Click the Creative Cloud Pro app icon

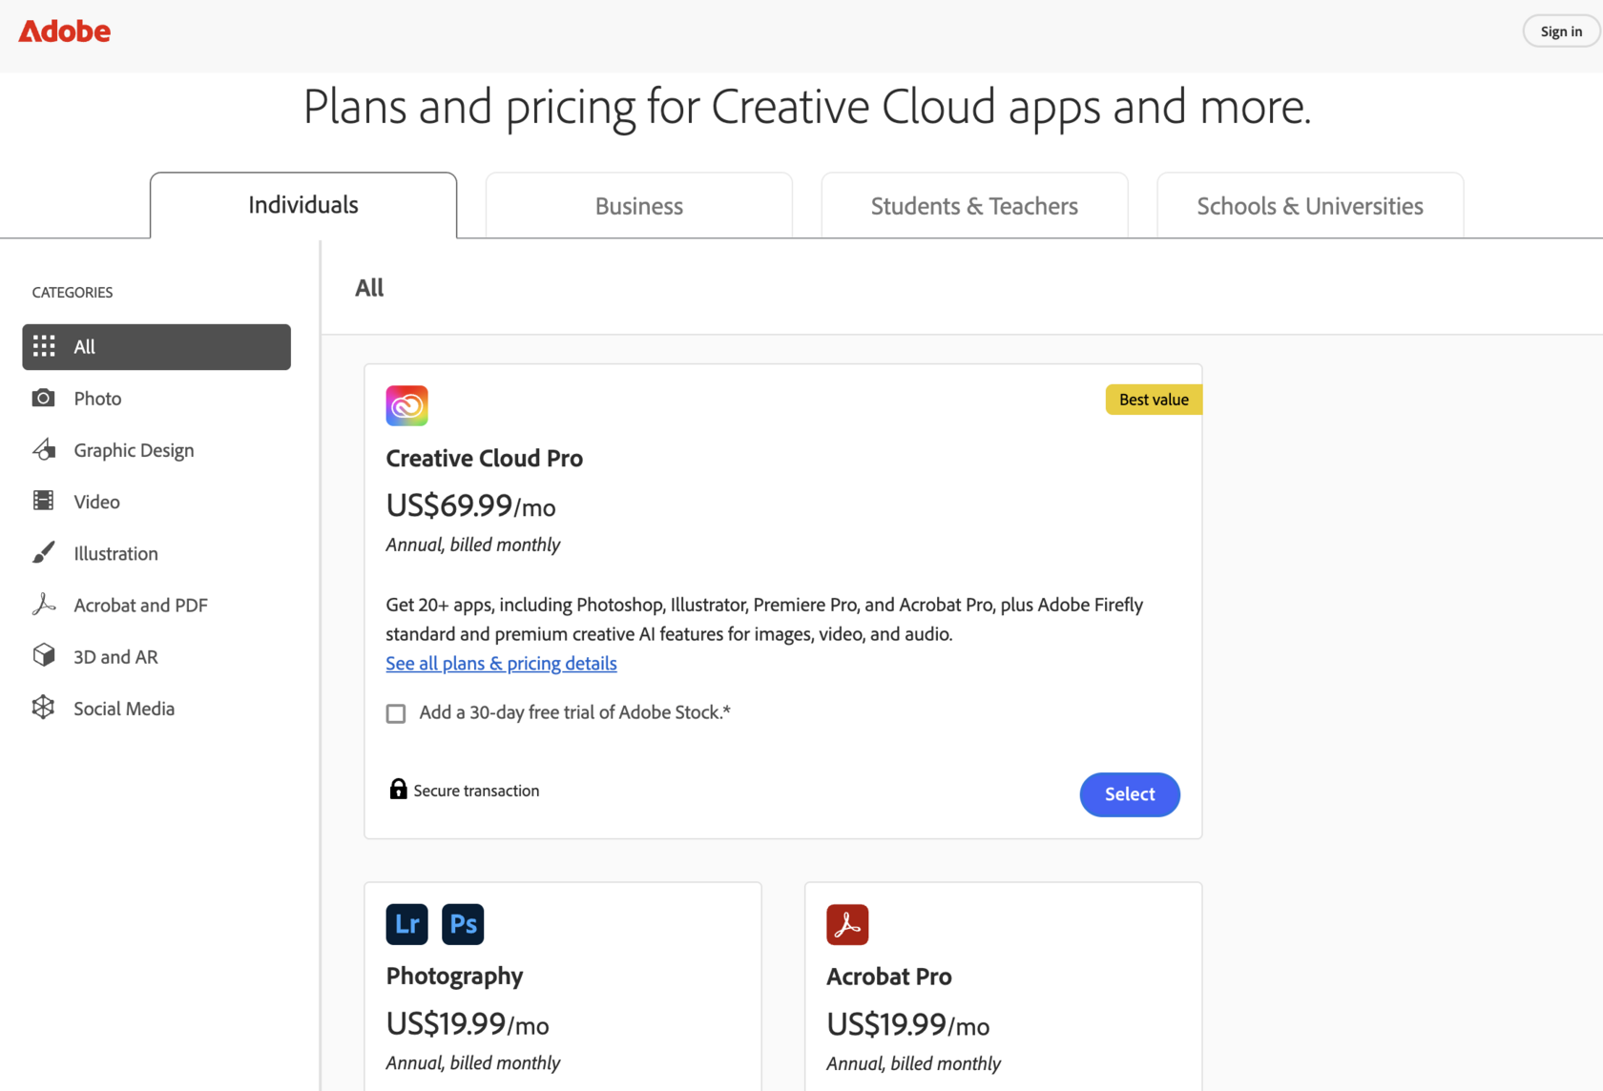pyautogui.click(x=406, y=405)
